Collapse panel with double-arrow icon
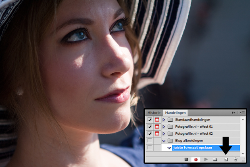This screenshot has width=250, height=167. 233,112
